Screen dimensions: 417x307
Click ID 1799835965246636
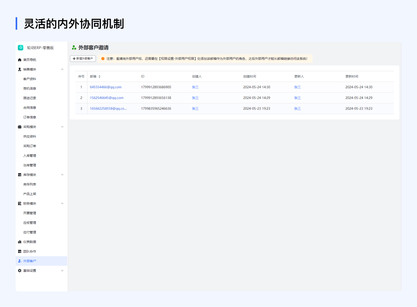click(156, 109)
